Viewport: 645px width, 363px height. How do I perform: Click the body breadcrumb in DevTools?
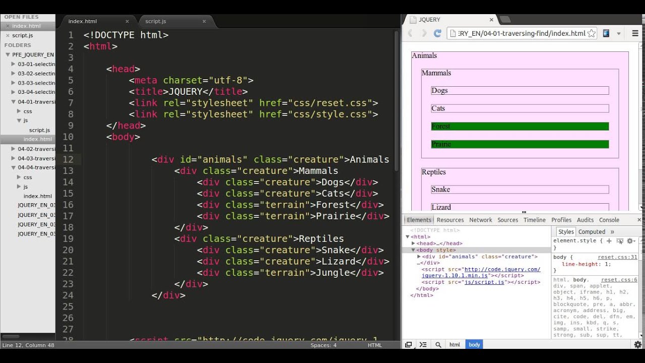(x=474, y=345)
